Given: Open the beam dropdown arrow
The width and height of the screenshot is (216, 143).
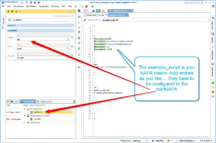Looking at the screenshot, I should click(x=68, y=49).
